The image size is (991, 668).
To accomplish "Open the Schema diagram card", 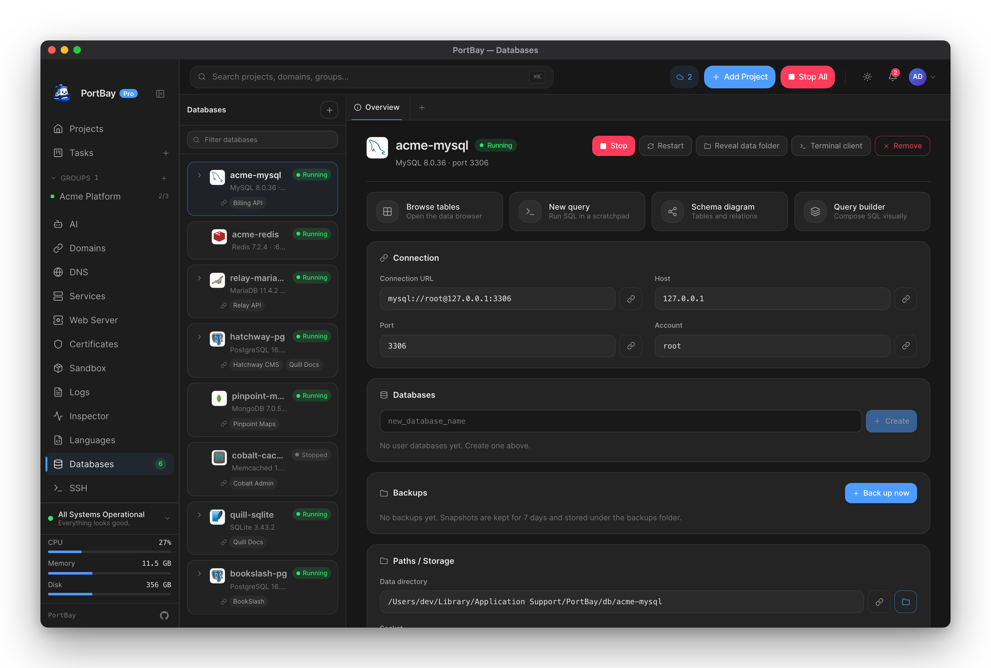I will (719, 211).
